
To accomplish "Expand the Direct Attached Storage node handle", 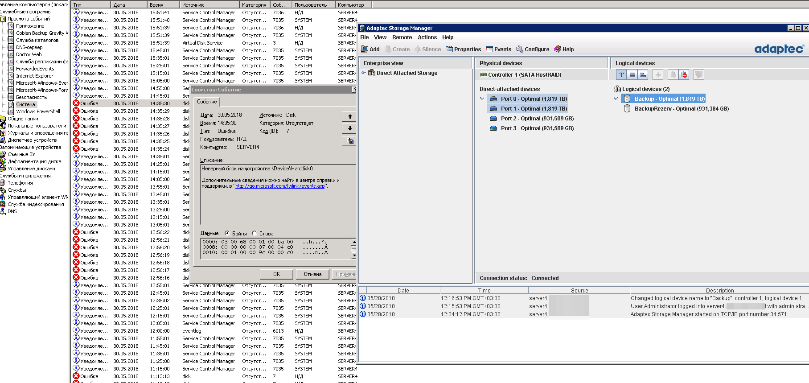I will point(364,73).
